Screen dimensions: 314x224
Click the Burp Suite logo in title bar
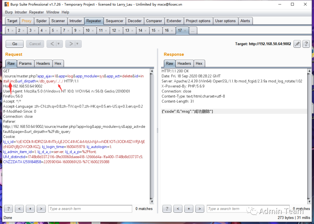(x=7, y=4)
